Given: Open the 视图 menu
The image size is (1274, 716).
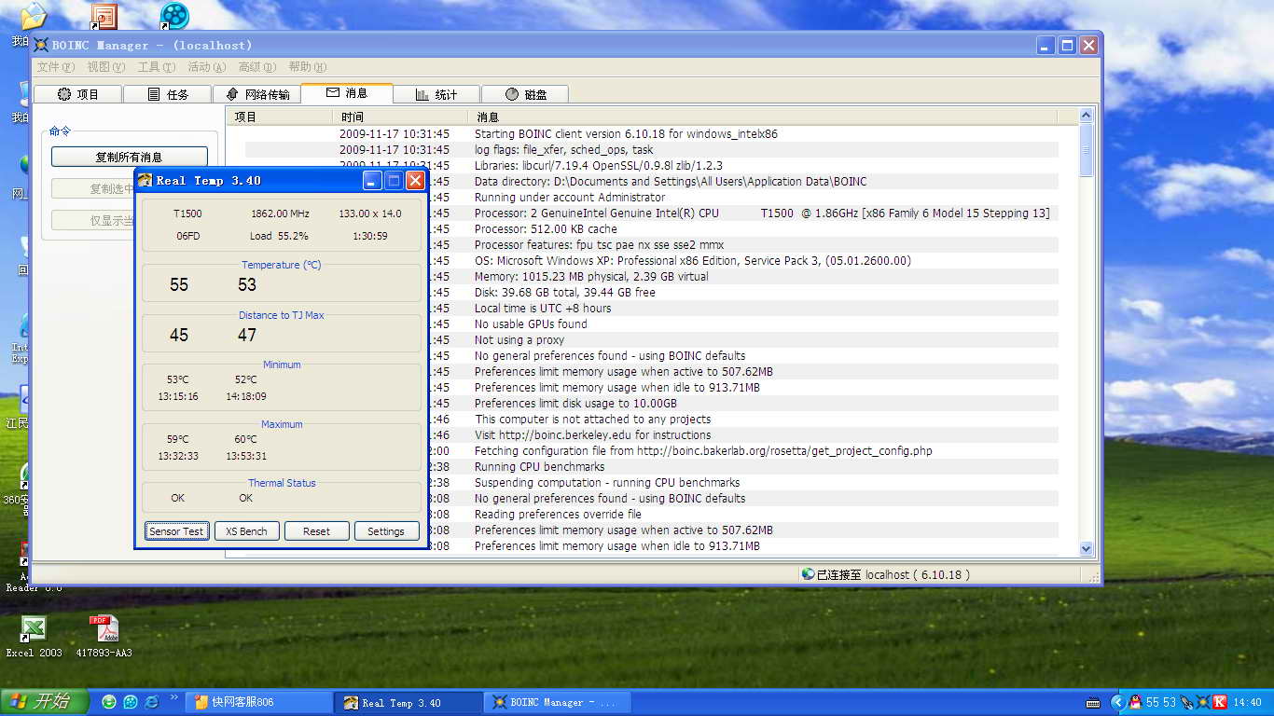Looking at the screenshot, I should (x=105, y=67).
